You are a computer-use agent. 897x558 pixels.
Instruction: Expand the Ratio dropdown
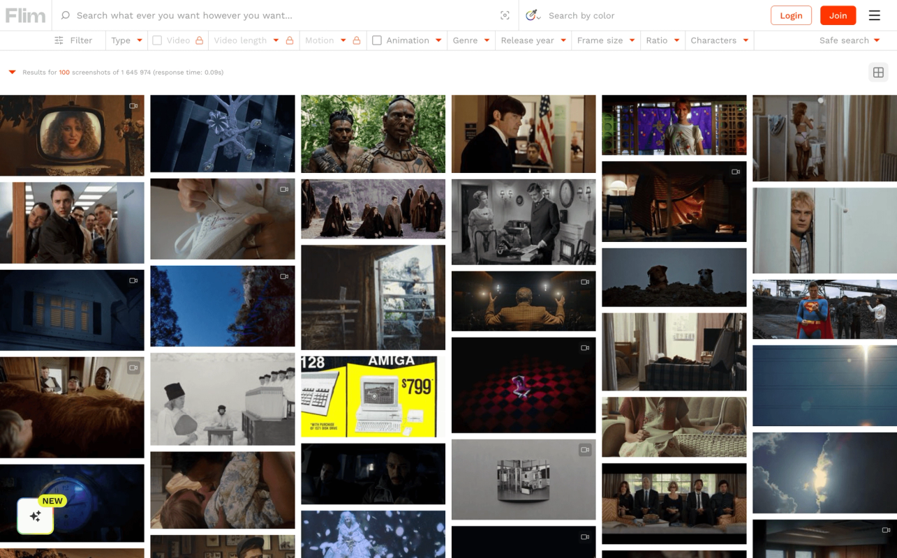click(662, 40)
